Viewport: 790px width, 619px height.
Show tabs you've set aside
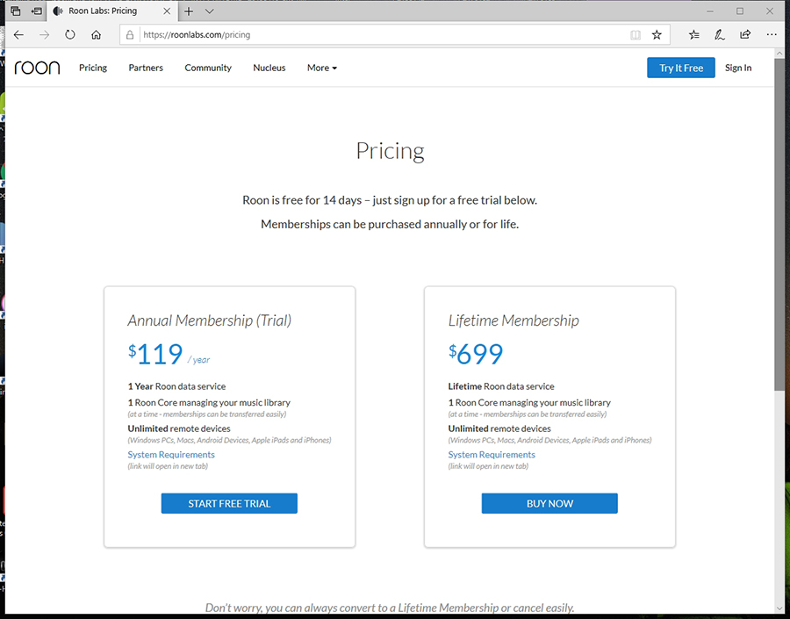(x=16, y=11)
